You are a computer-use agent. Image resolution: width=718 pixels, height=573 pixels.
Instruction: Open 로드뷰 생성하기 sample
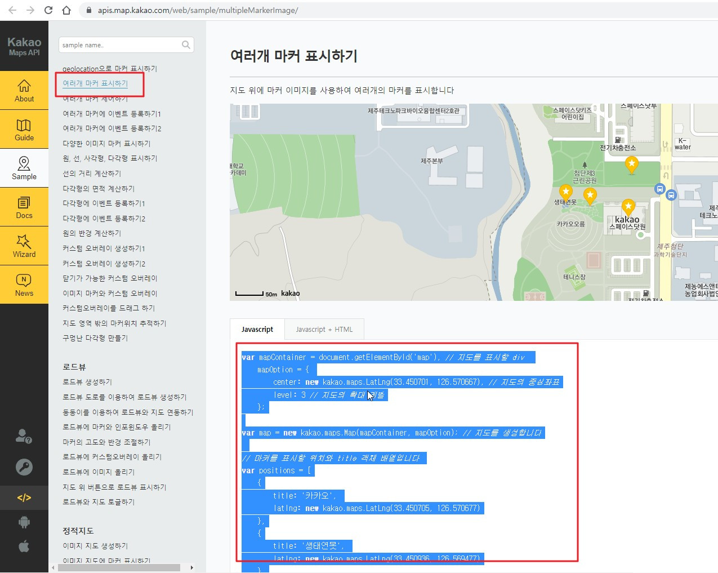pyautogui.click(x=87, y=382)
